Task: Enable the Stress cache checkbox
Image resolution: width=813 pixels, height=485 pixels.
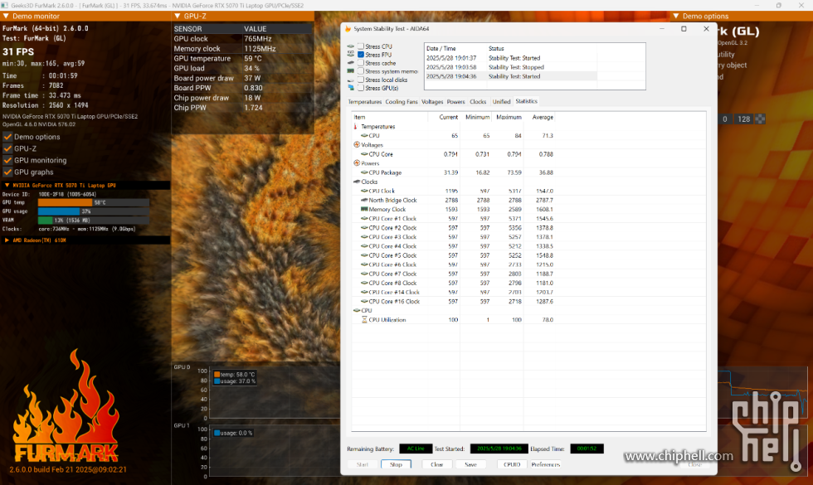Action: coord(361,63)
